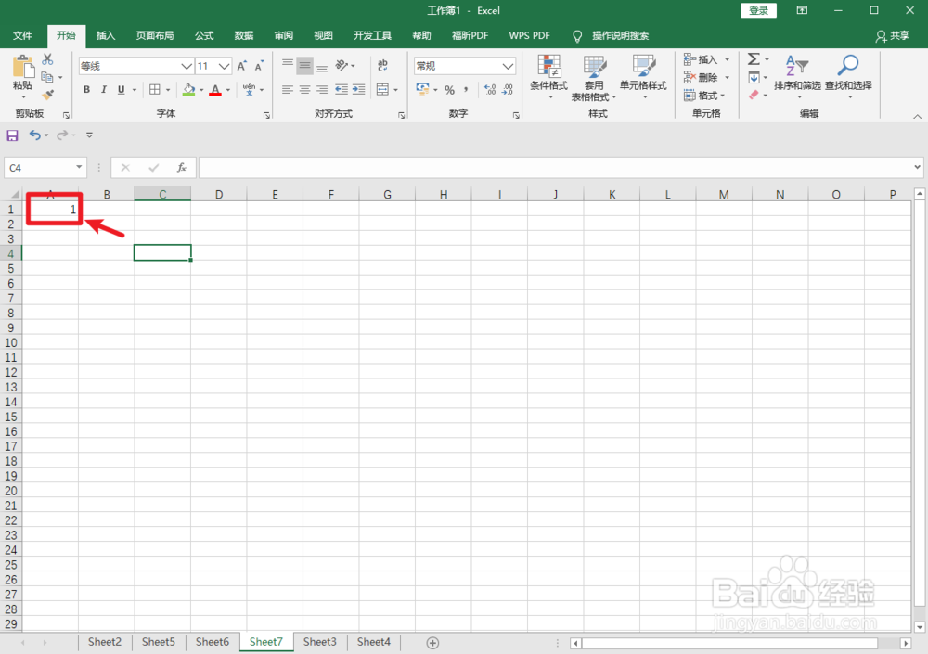Open Find and Select (查找和选择)
Viewport: 928px width, 654px height.
849,76
